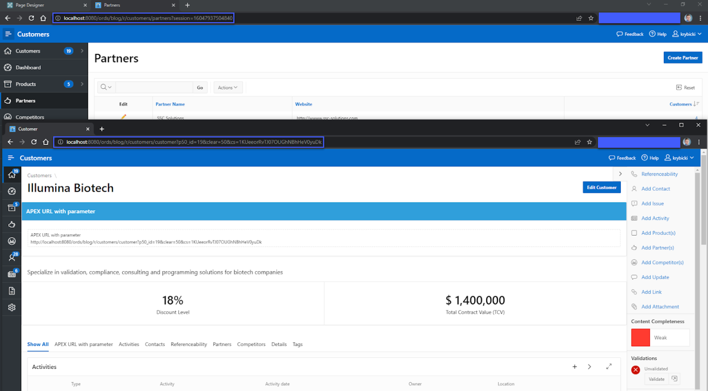Maximize the Activities region with expand arrows icon
The width and height of the screenshot is (708, 391).
point(609,367)
